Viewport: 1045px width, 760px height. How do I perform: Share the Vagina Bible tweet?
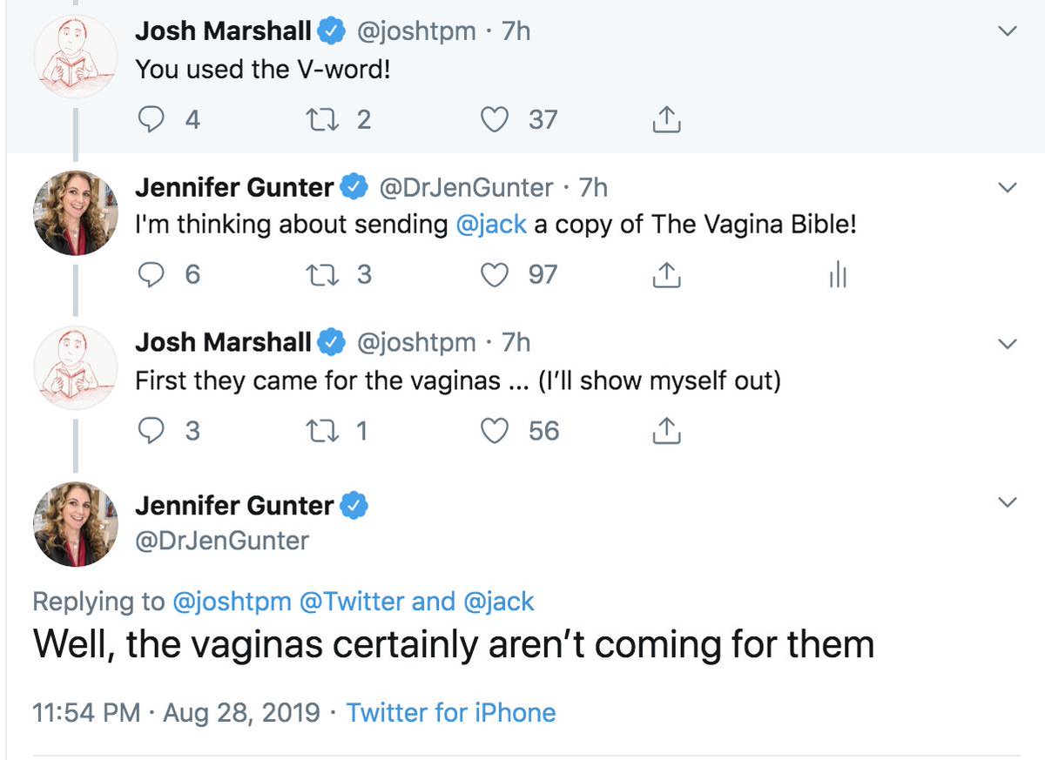(666, 275)
